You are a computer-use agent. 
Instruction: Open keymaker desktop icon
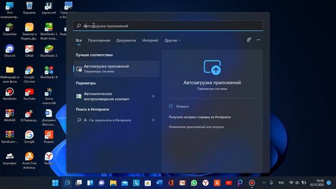point(9,159)
